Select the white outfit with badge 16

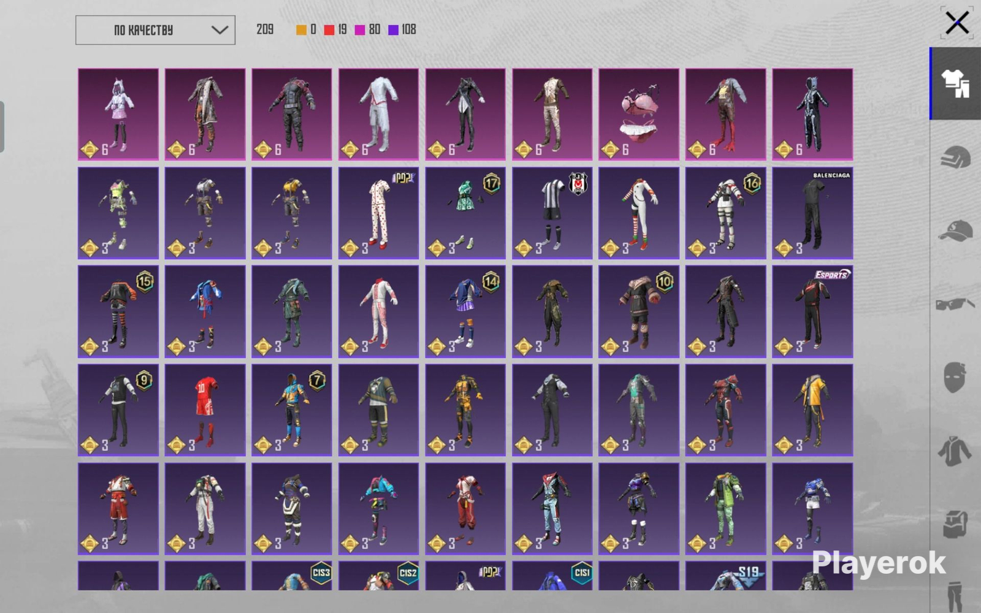click(x=725, y=213)
